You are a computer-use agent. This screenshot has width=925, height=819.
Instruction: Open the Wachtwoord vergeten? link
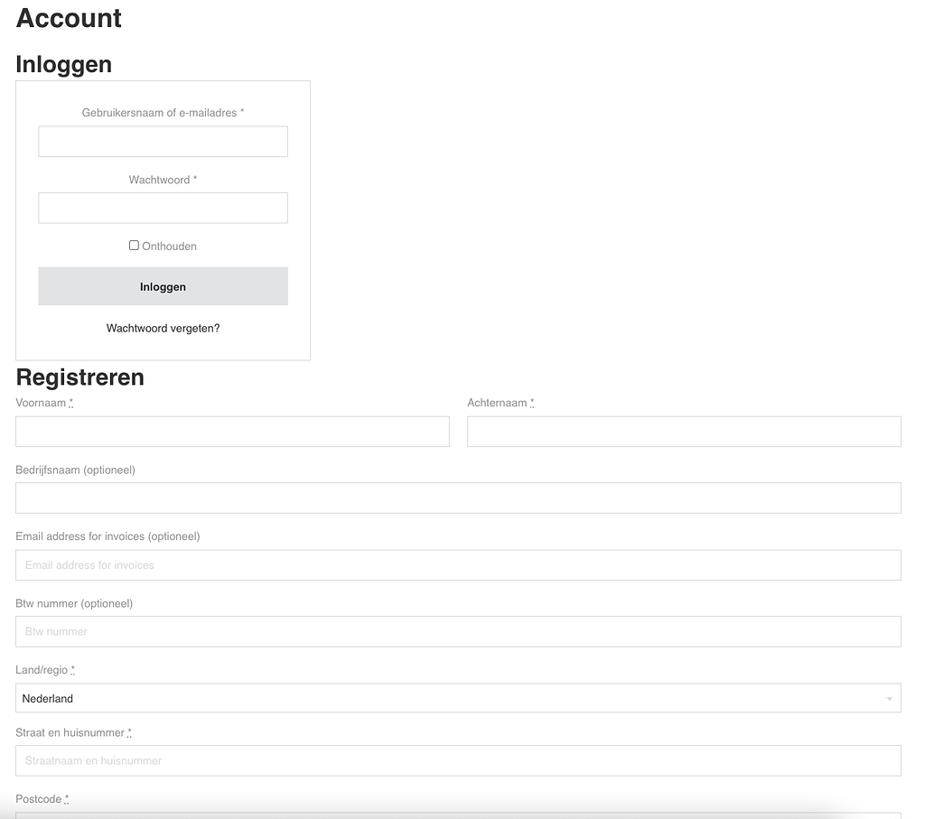point(163,329)
